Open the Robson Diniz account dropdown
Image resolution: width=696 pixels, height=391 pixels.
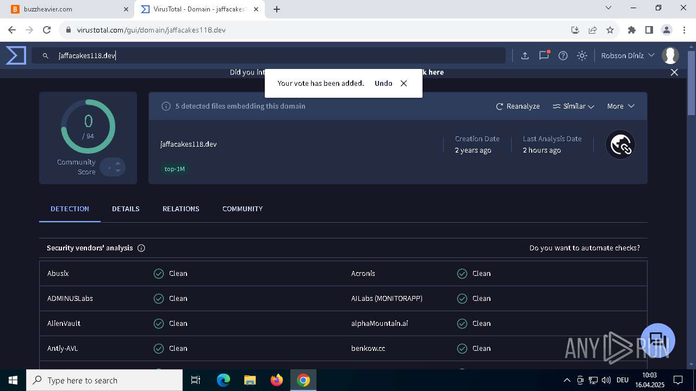point(627,55)
